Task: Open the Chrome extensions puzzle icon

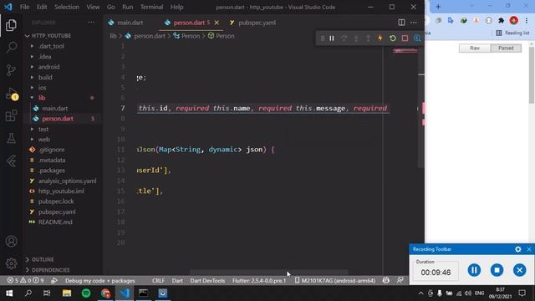Action: (501, 20)
